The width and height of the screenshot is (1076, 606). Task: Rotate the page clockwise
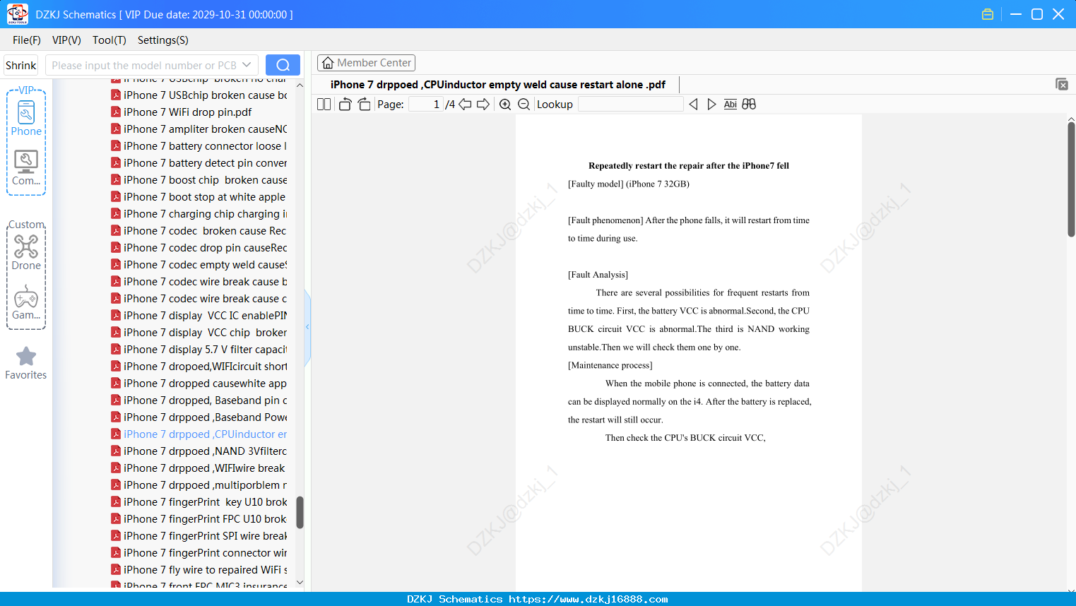click(364, 105)
